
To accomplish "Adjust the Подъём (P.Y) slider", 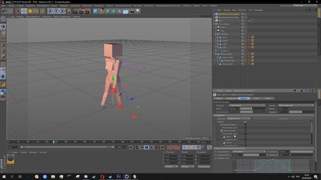I will point(254,155).
